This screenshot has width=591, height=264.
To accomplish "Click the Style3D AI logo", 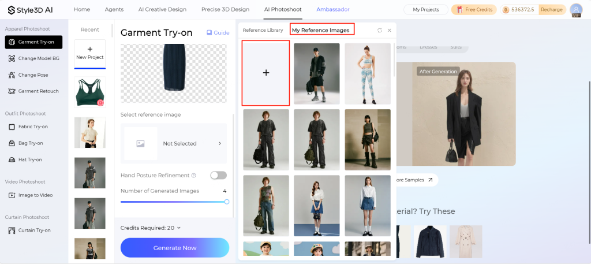I will [30, 10].
